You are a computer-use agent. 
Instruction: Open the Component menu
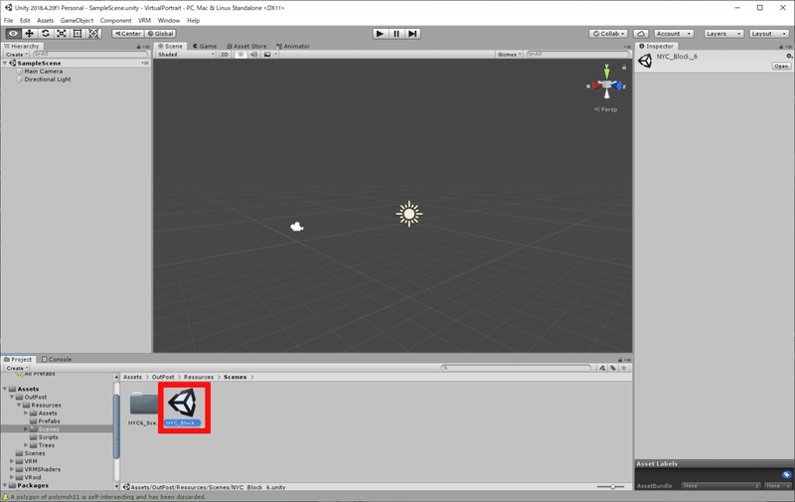(115, 20)
